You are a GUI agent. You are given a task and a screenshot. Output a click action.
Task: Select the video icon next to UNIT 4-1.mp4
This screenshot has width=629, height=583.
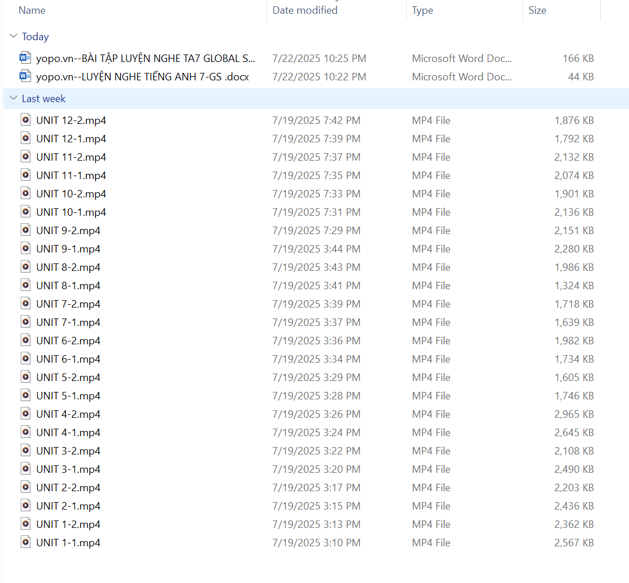tap(25, 432)
